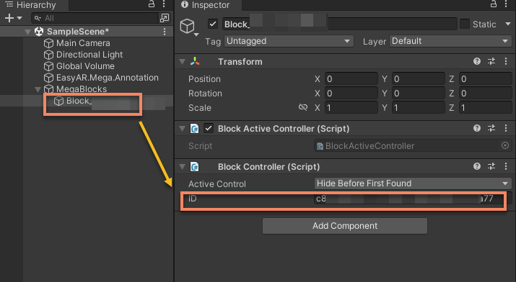The width and height of the screenshot is (516, 282).
Task: Click Rotation Y field
Action: coord(419,94)
